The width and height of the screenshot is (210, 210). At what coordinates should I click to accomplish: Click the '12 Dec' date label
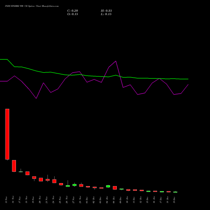(141, 200)
